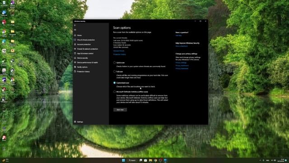This screenshot has height=163, width=289.
Task: Open the Allowed threats link
Action: [x=119, y=51]
